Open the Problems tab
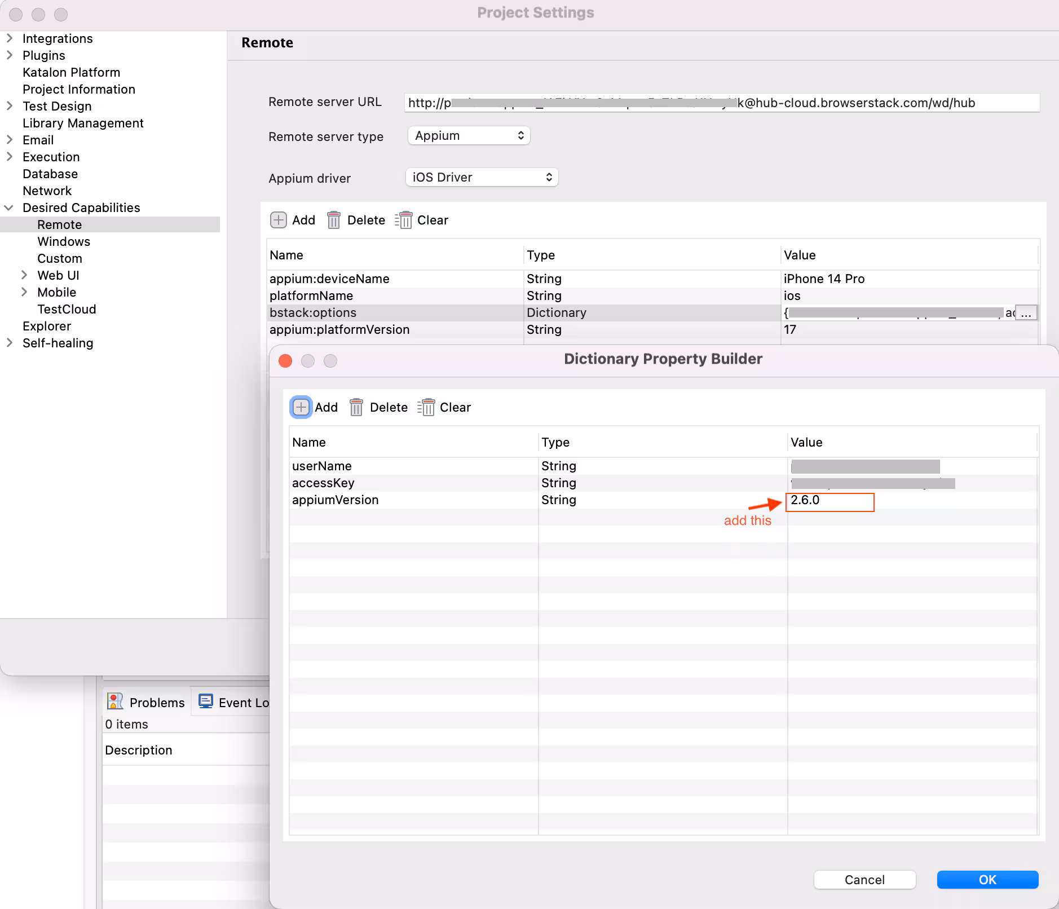 pos(147,702)
